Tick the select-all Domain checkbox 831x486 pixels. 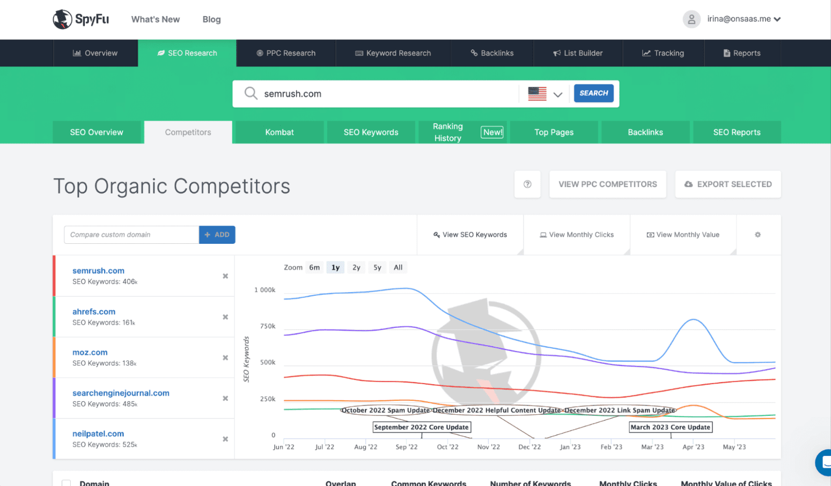click(x=66, y=483)
